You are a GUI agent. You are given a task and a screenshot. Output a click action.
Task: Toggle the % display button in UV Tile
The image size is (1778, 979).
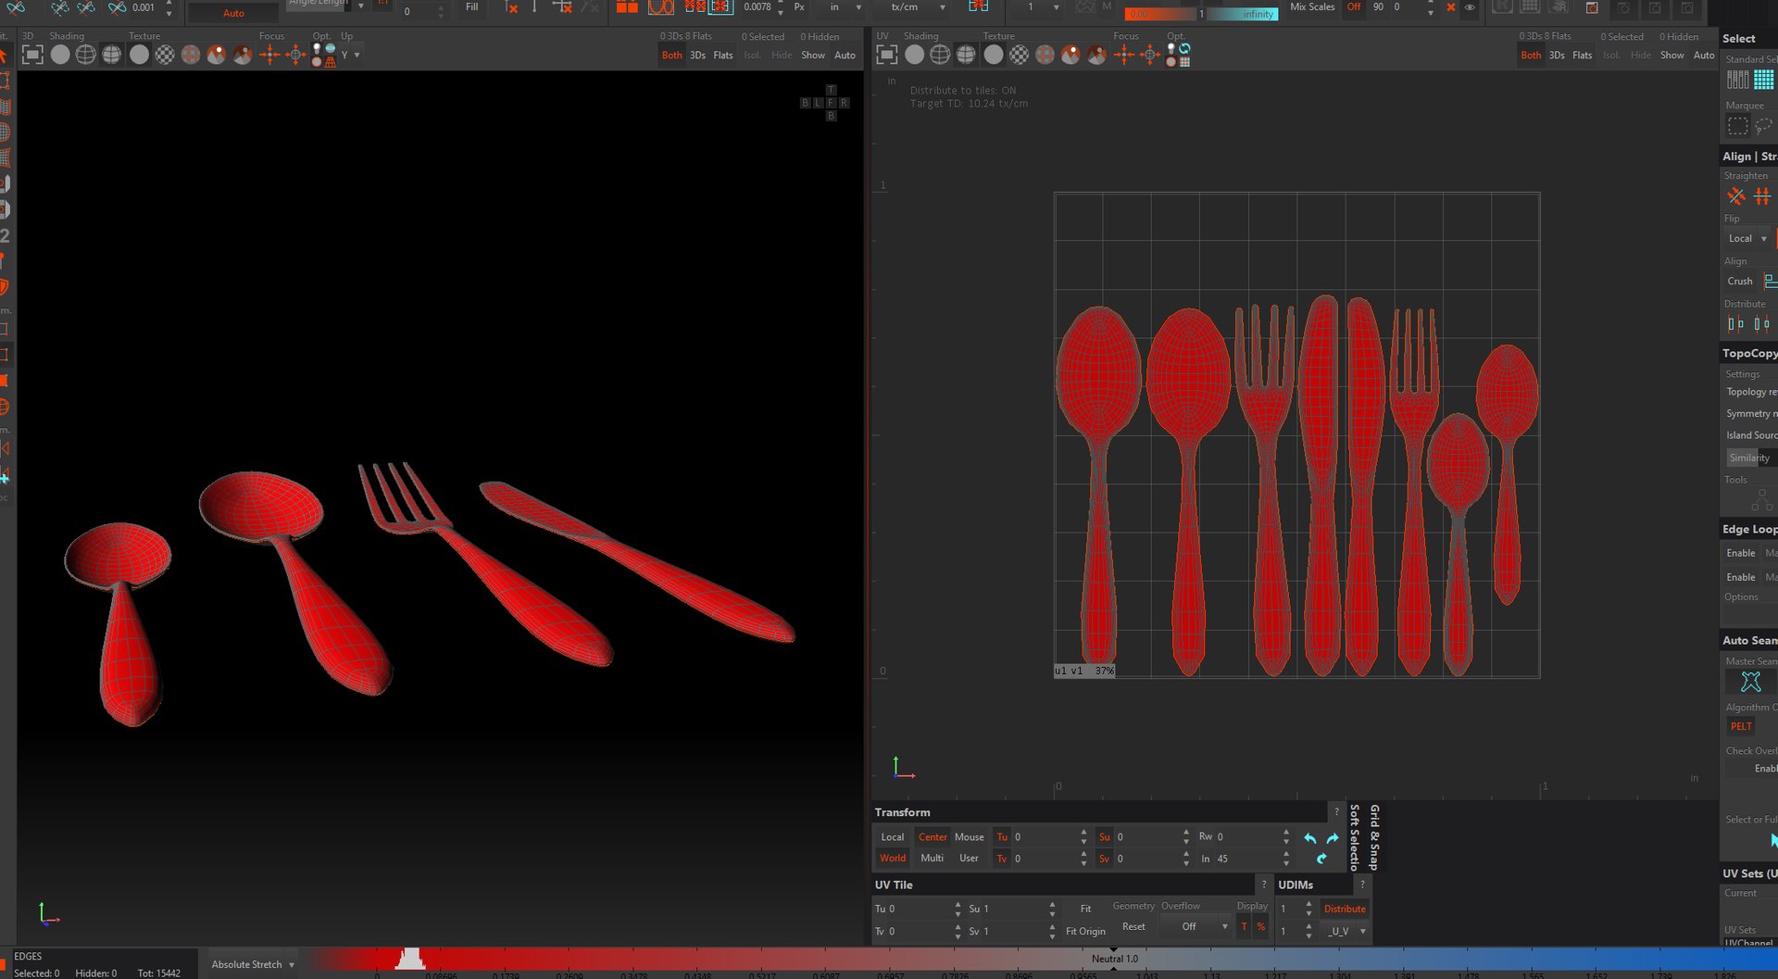point(1260,927)
